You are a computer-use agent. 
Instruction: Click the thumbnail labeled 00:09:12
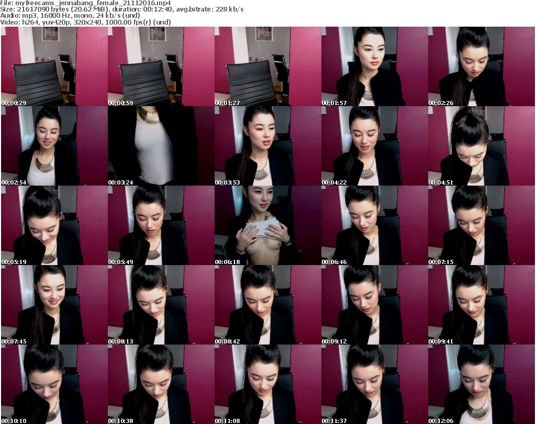click(375, 305)
